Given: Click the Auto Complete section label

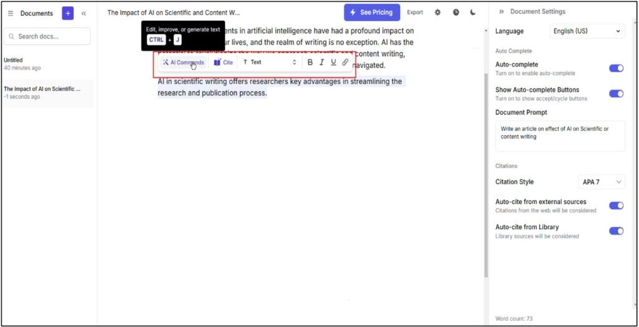Looking at the screenshot, I should click(514, 51).
